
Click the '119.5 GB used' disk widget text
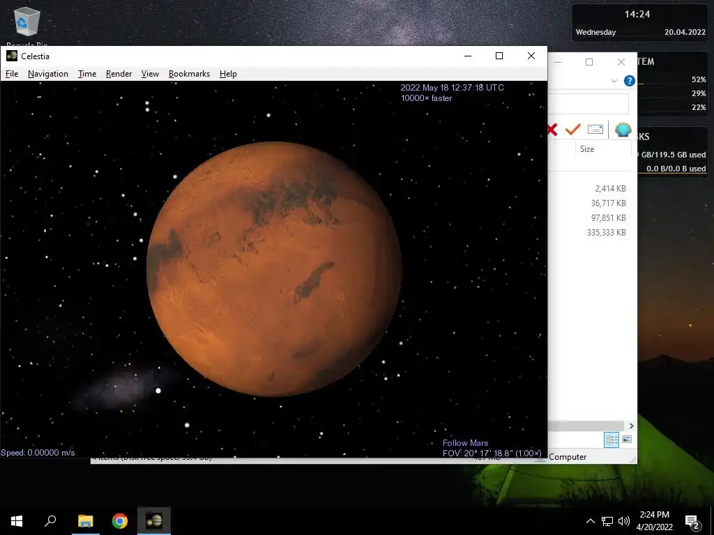pos(674,155)
